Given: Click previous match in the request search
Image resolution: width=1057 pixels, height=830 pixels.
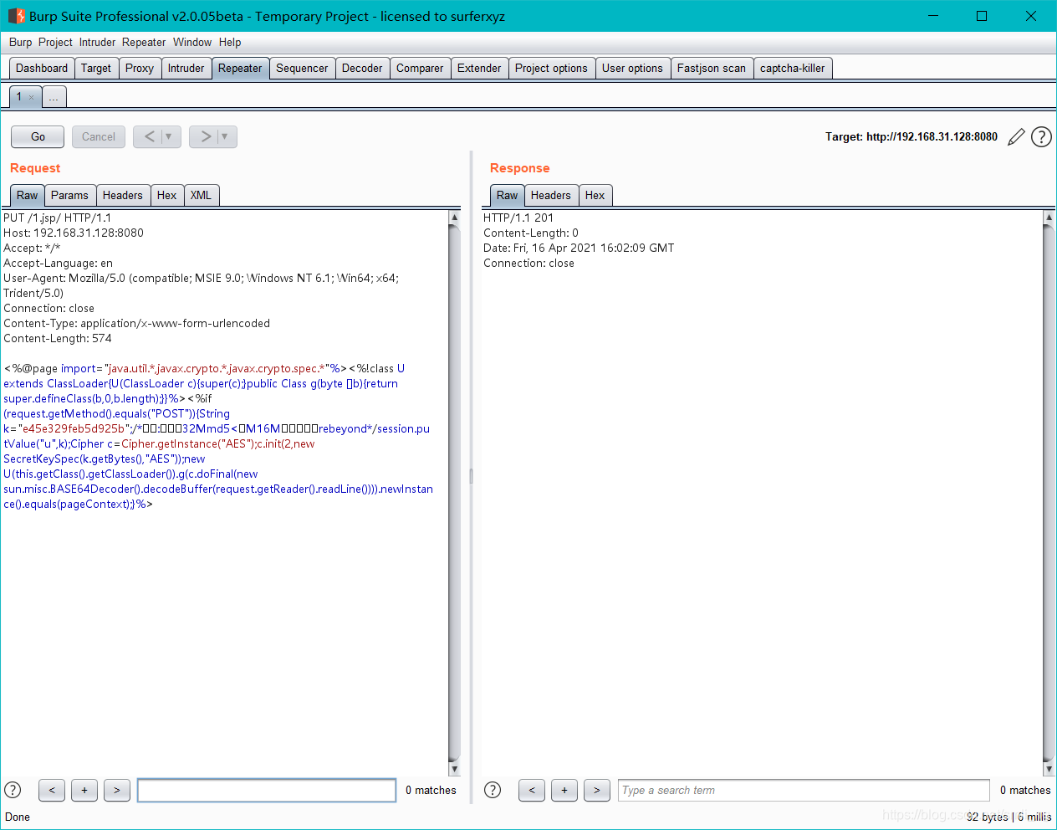Looking at the screenshot, I should point(52,790).
